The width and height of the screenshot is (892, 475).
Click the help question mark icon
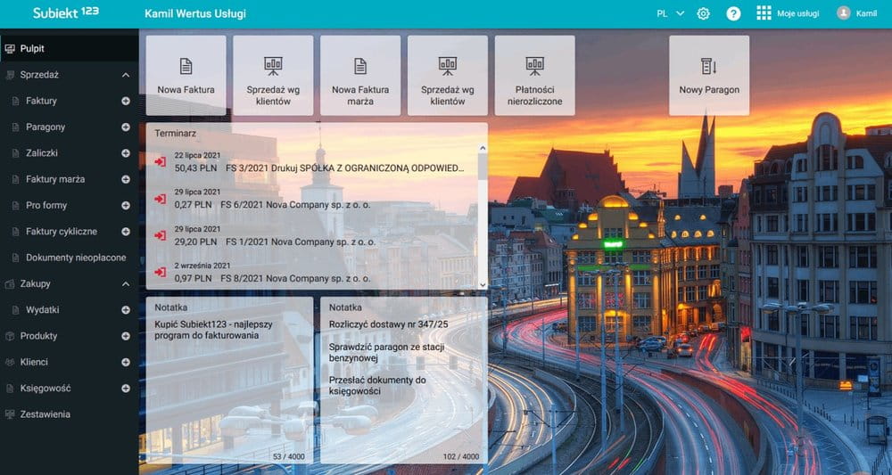(x=733, y=14)
